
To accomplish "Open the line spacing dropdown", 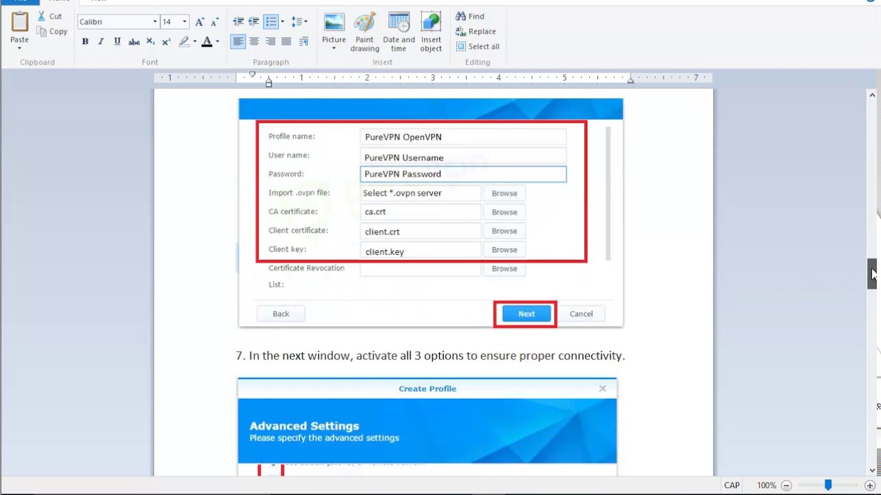I will (299, 22).
